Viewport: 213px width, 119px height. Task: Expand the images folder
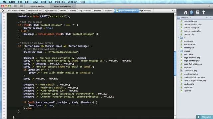click(x=178, y=51)
